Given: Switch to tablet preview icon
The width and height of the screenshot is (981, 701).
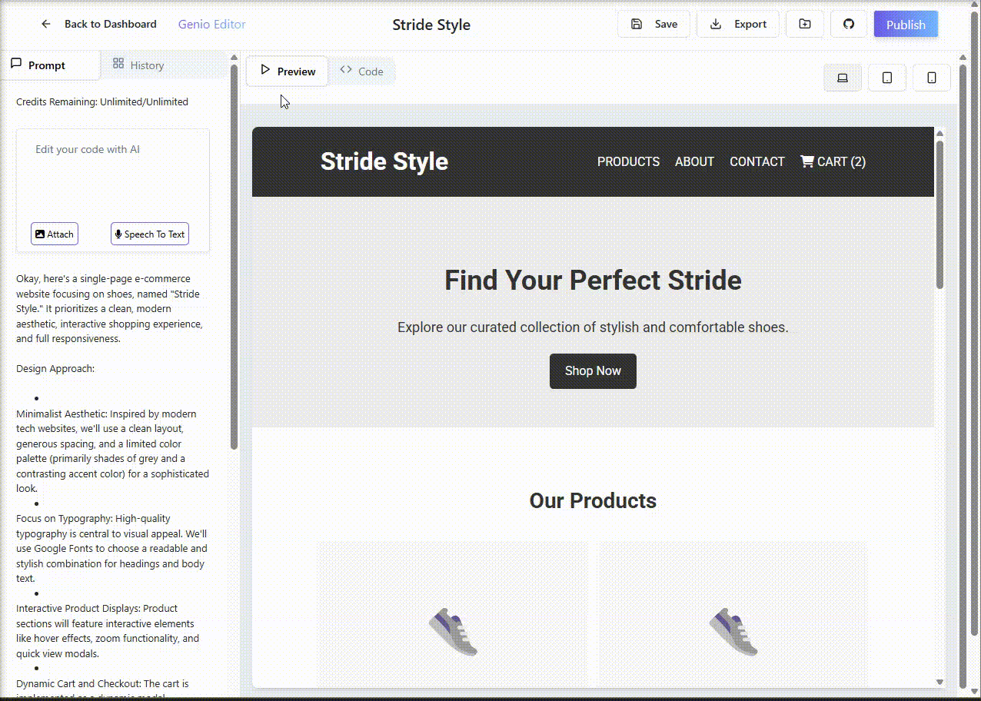Looking at the screenshot, I should pos(887,78).
